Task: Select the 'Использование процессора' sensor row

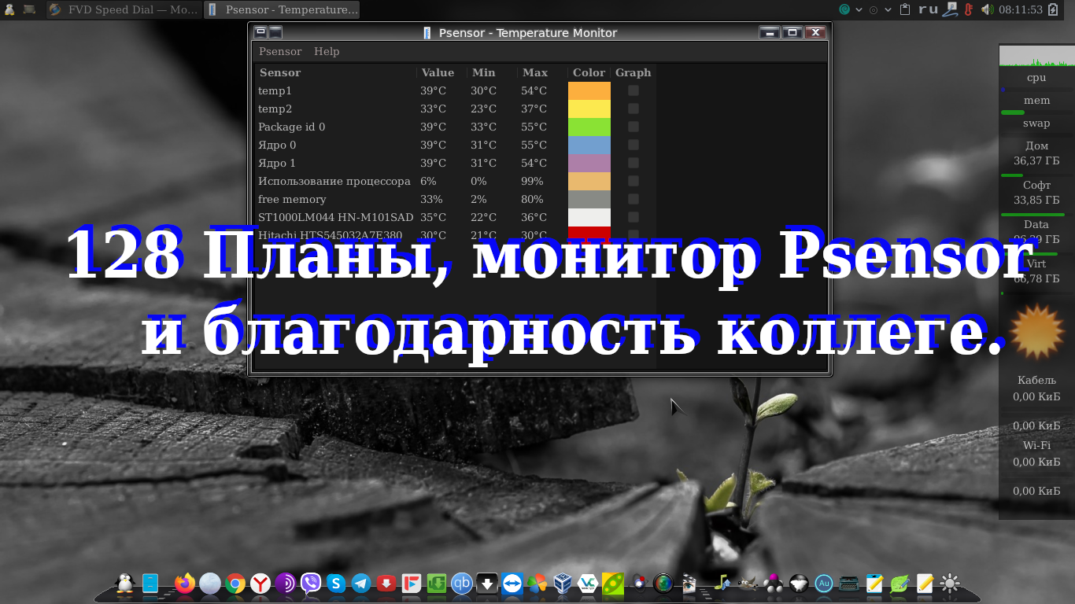Action: pyautogui.click(x=456, y=181)
